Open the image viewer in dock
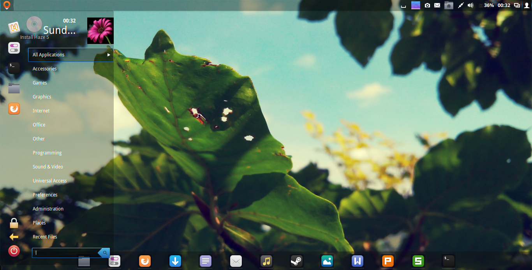This screenshot has width=532, height=270. click(x=327, y=261)
